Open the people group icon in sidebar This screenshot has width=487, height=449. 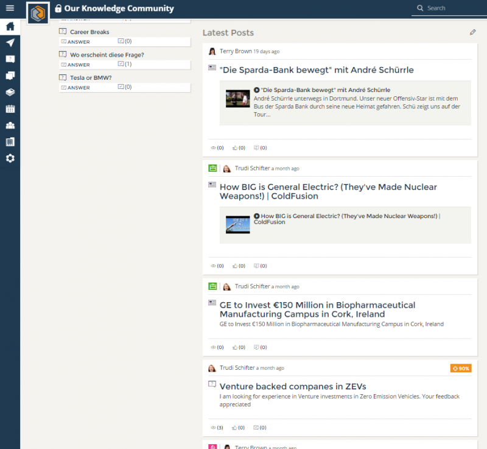point(10,126)
